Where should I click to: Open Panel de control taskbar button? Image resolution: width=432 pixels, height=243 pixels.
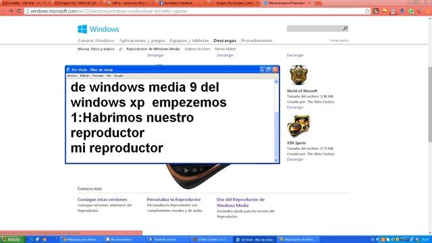pyautogui.click(x=167, y=240)
